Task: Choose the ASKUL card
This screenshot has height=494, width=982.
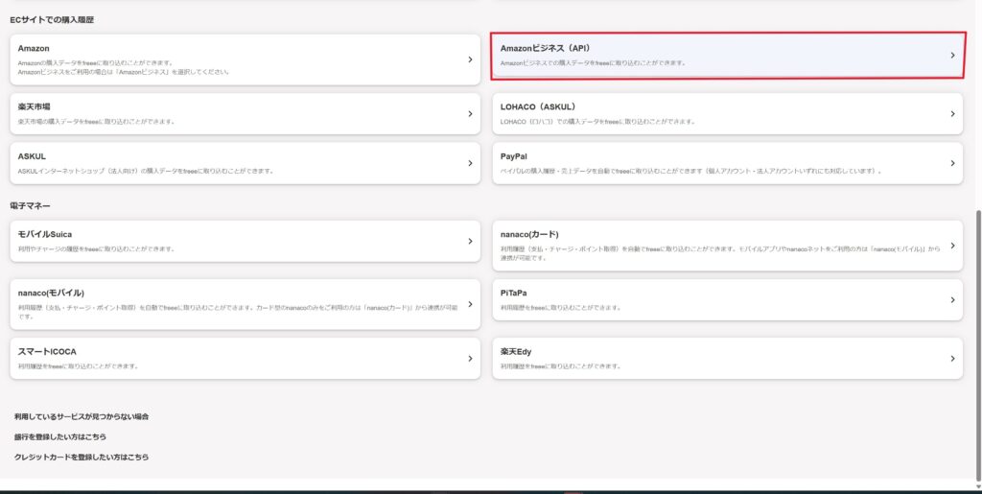Action: tap(245, 163)
